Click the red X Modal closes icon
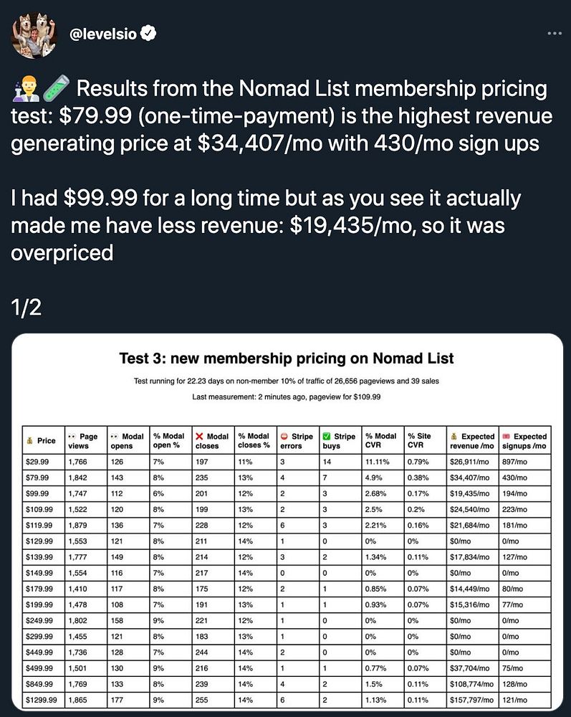 point(199,436)
